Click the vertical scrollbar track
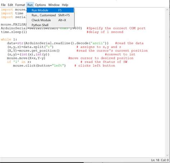Viewport: 170px width, 163px height. click(167, 83)
